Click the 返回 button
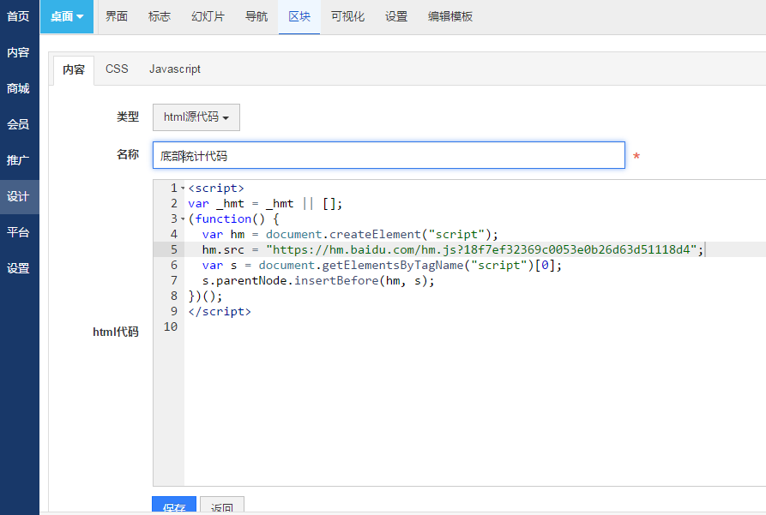 pyautogui.click(x=222, y=506)
